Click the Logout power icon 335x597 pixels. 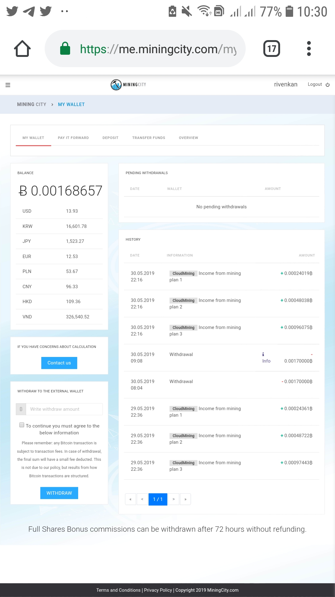click(x=328, y=85)
